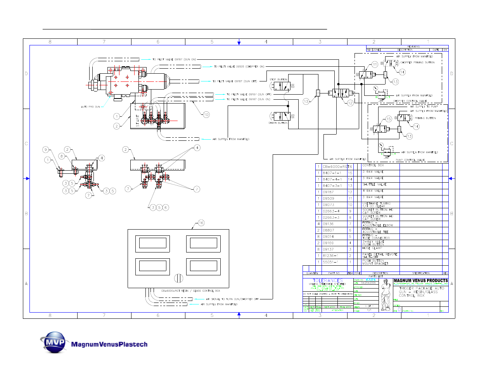Click PUMP CONTROL VALVE label
The image size is (479, 370).
pos(410,160)
